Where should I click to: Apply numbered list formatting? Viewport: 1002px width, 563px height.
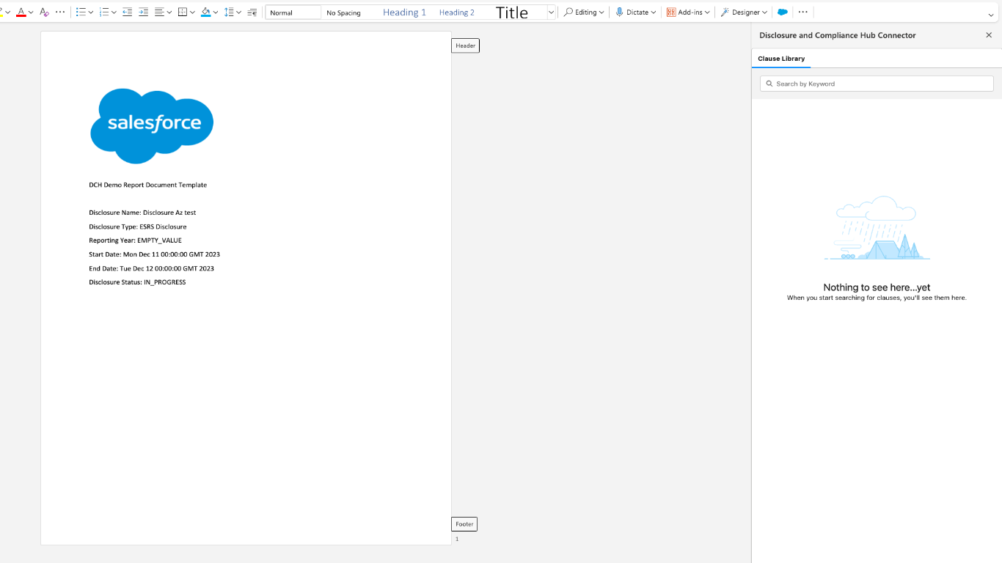coord(104,12)
